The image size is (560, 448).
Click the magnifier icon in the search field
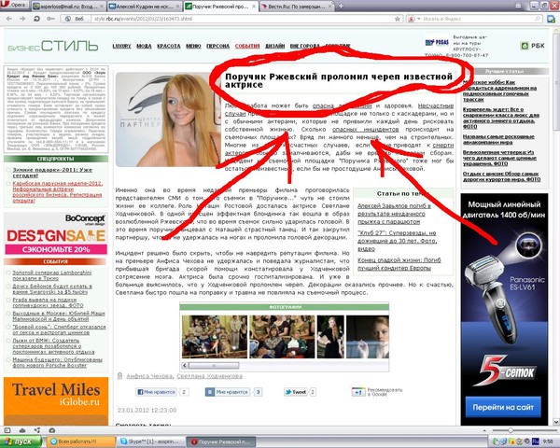tap(538, 19)
